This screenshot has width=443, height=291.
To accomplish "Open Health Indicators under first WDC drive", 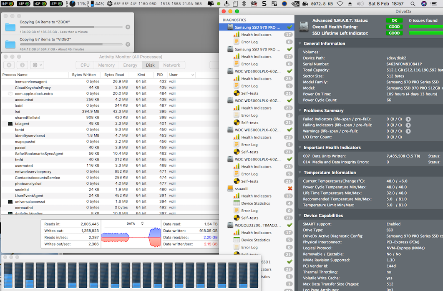I will [256, 78].
